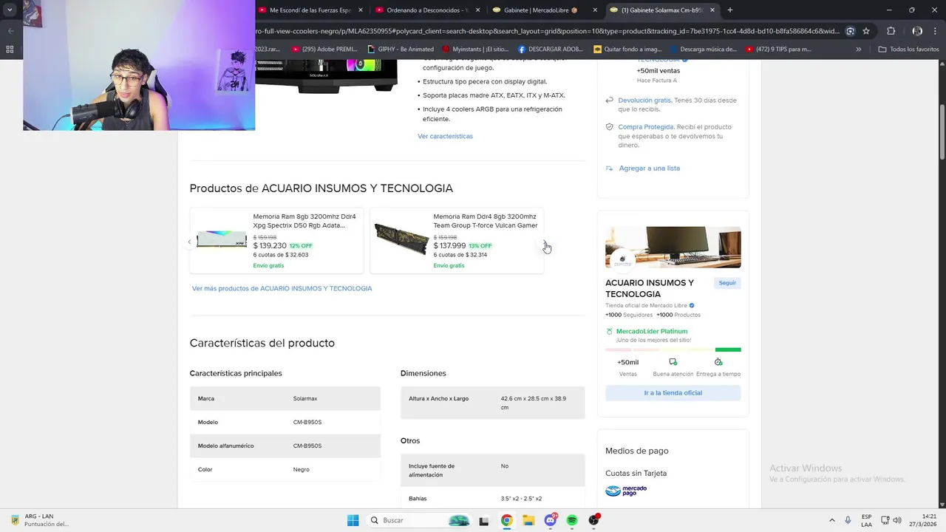Open Chrome profile avatar
Screen dimensions: 946x532
[917, 31]
